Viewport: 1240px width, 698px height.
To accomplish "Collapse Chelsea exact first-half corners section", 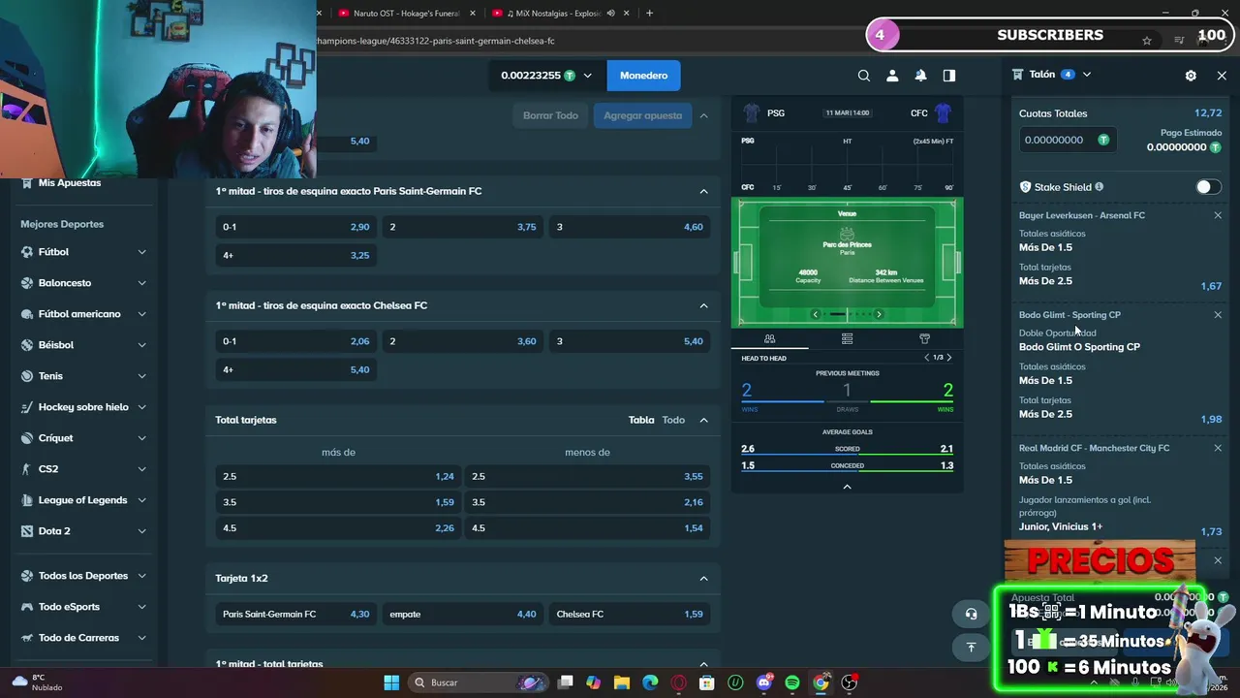I will click(703, 305).
